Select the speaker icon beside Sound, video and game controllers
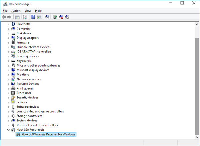This screenshot has height=146, width=200. pyautogui.click(x=13, y=111)
